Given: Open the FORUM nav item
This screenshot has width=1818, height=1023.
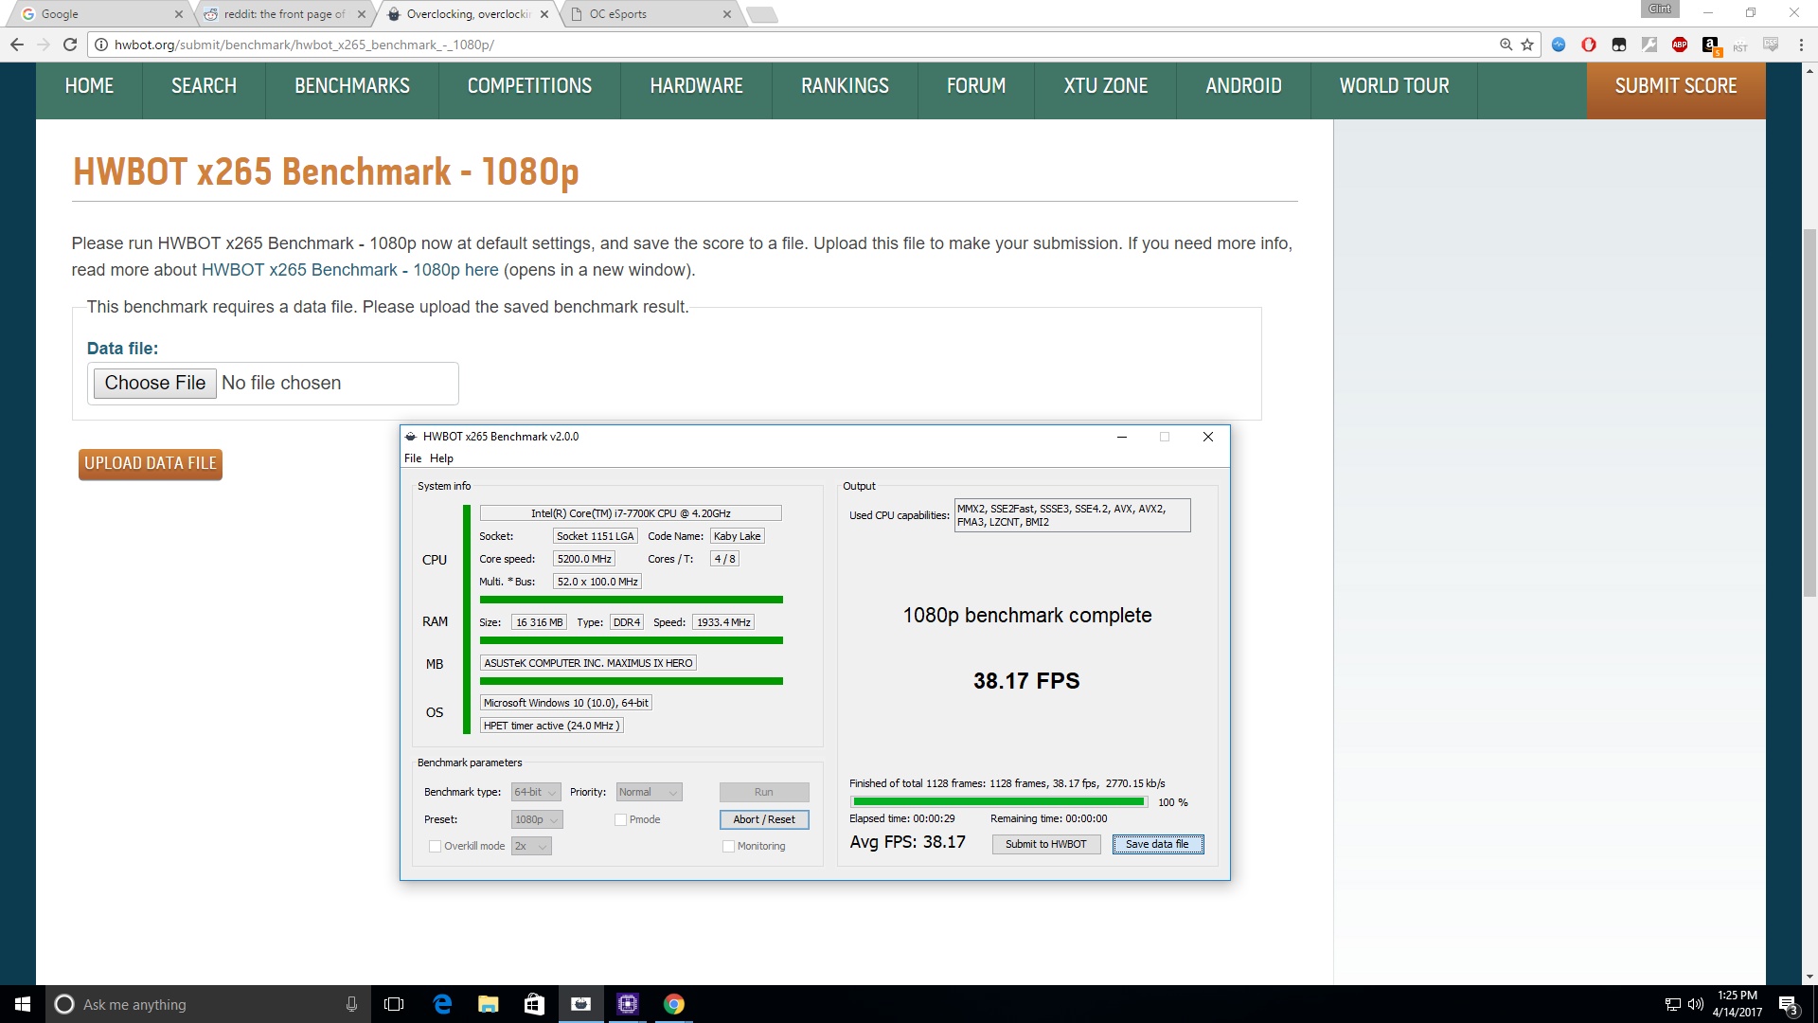Looking at the screenshot, I should tap(976, 86).
